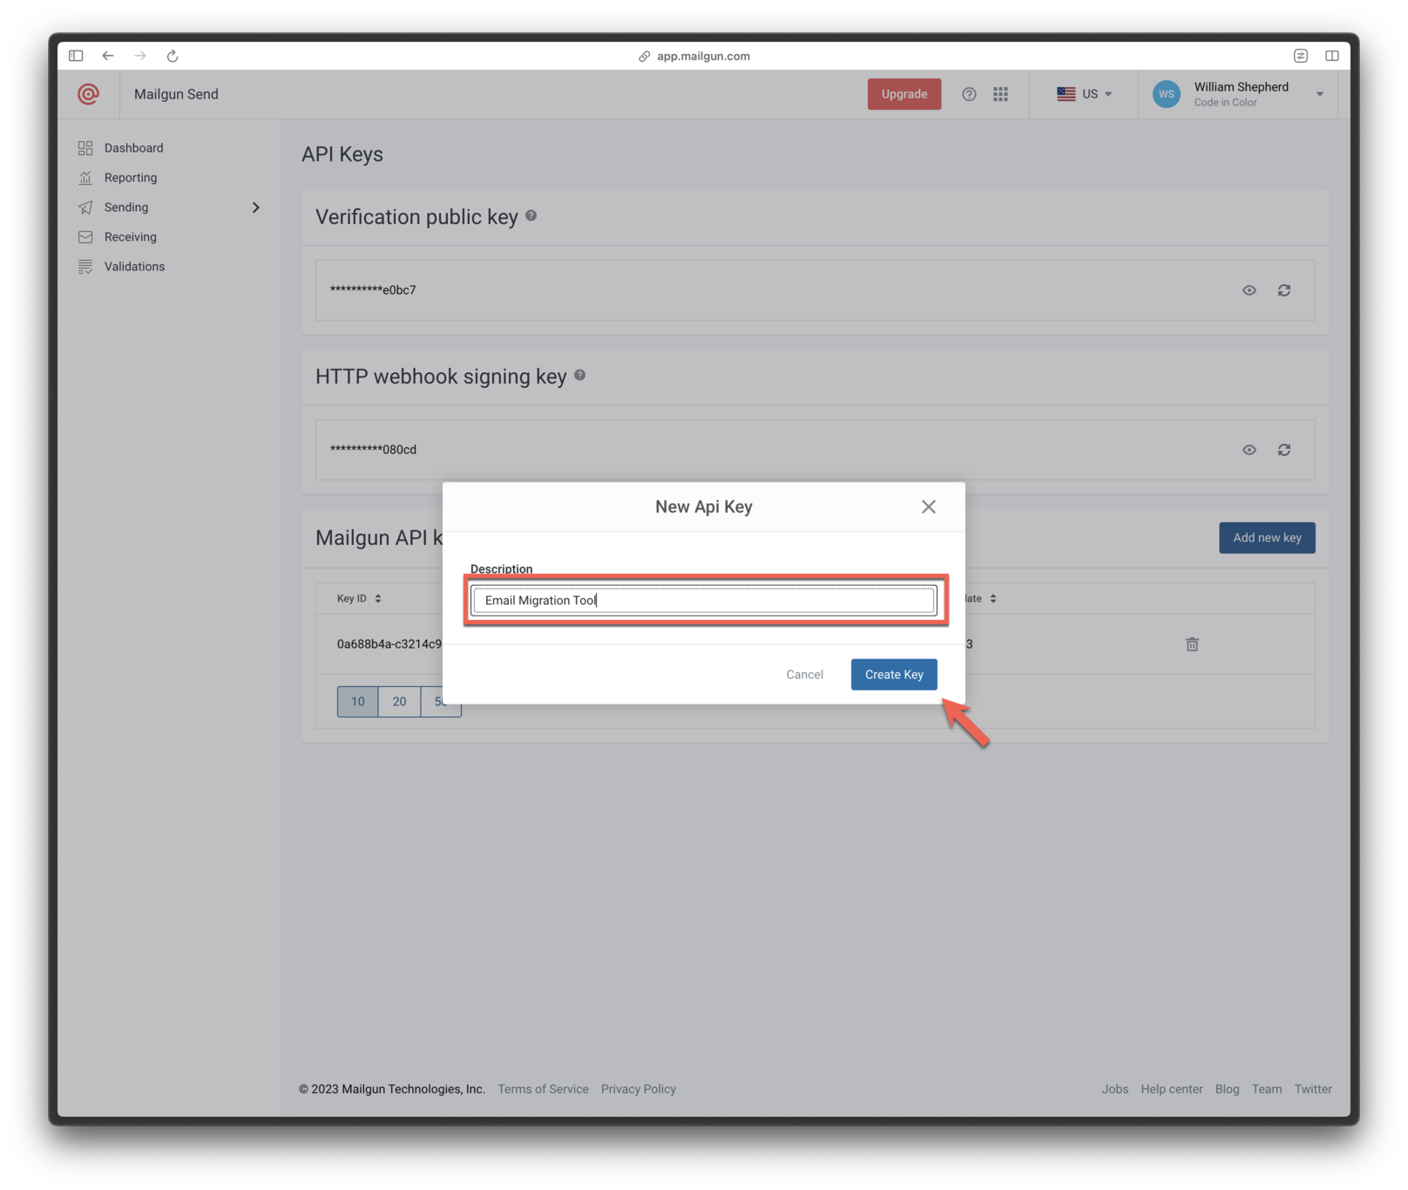The width and height of the screenshot is (1408, 1190).
Task: Open Receiving in the sidebar
Action: point(131,237)
